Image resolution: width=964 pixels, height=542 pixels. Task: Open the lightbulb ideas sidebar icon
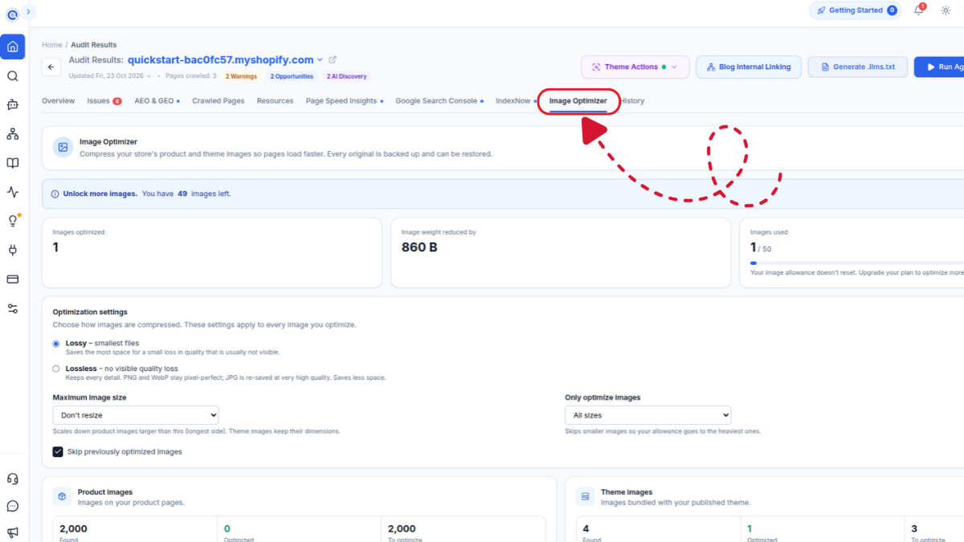tap(13, 221)
